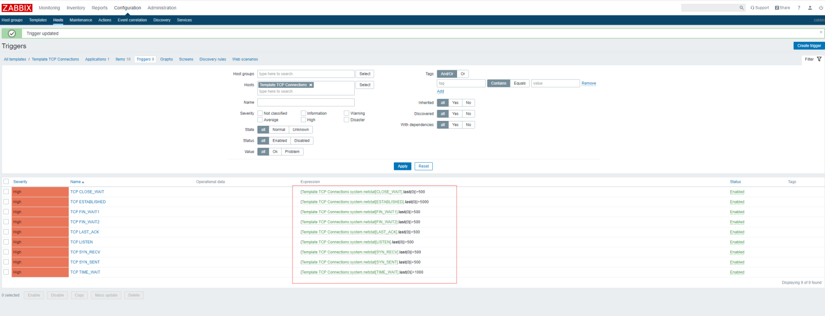825x316 pixels.
Task: Go to Event correlation submenu
Action: point(132,20)
